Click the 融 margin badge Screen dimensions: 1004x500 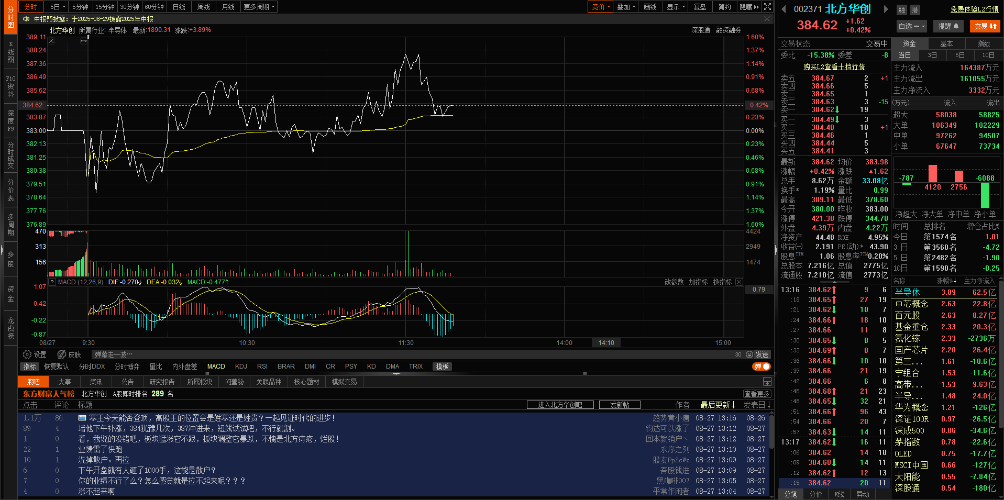coord(901,10)
